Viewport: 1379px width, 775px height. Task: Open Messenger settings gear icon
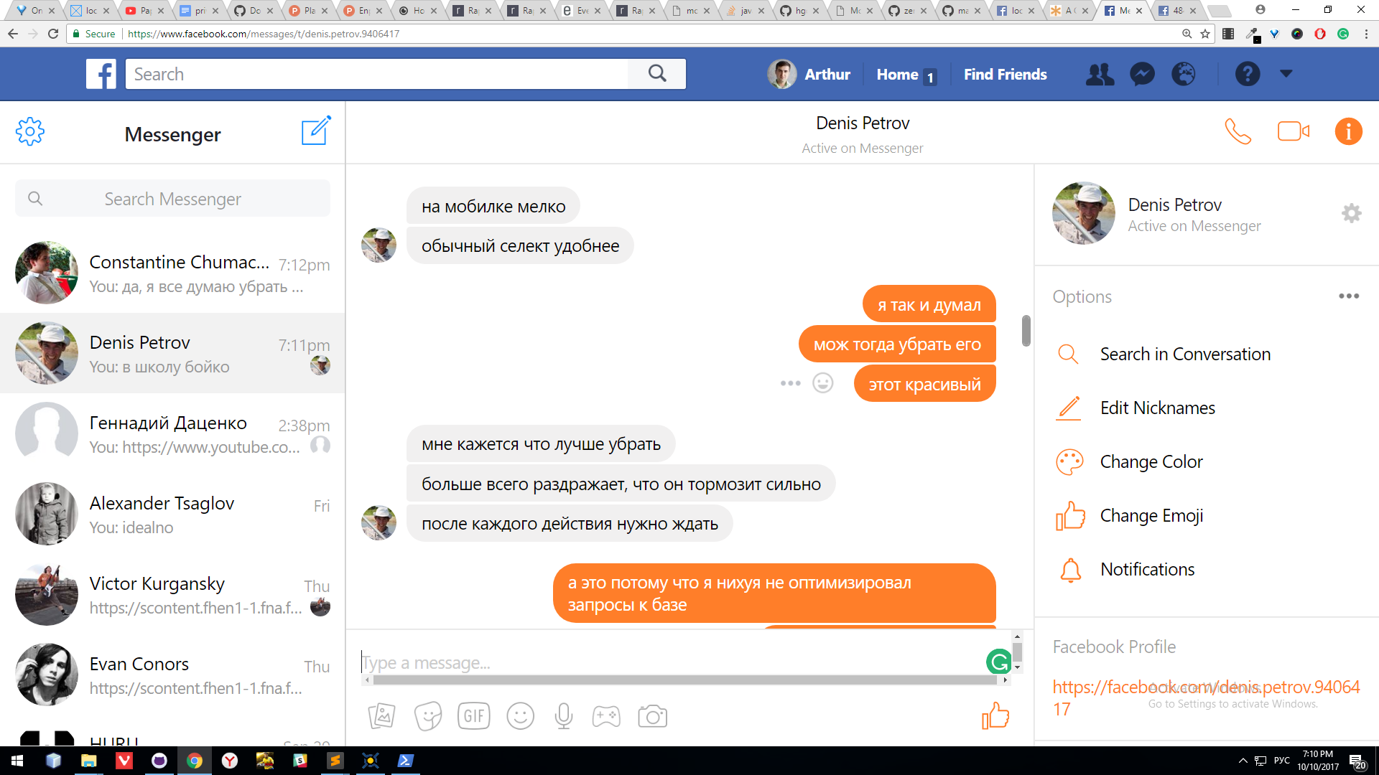point(29,132)
